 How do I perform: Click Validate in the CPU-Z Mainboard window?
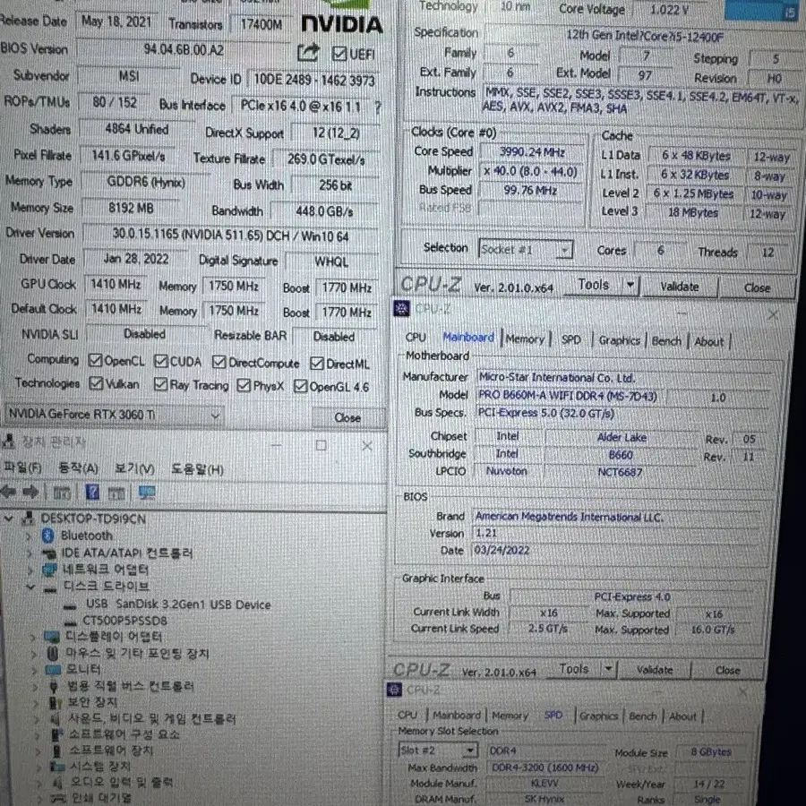click(x=655, y=669)
